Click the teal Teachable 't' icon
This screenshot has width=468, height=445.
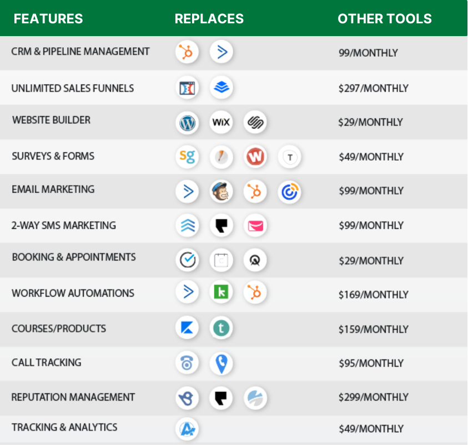(x=221, y=328)
